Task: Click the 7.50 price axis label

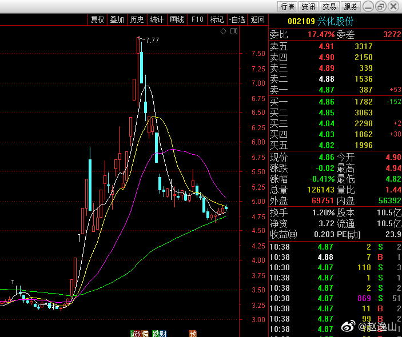Action: click(258, 54)
